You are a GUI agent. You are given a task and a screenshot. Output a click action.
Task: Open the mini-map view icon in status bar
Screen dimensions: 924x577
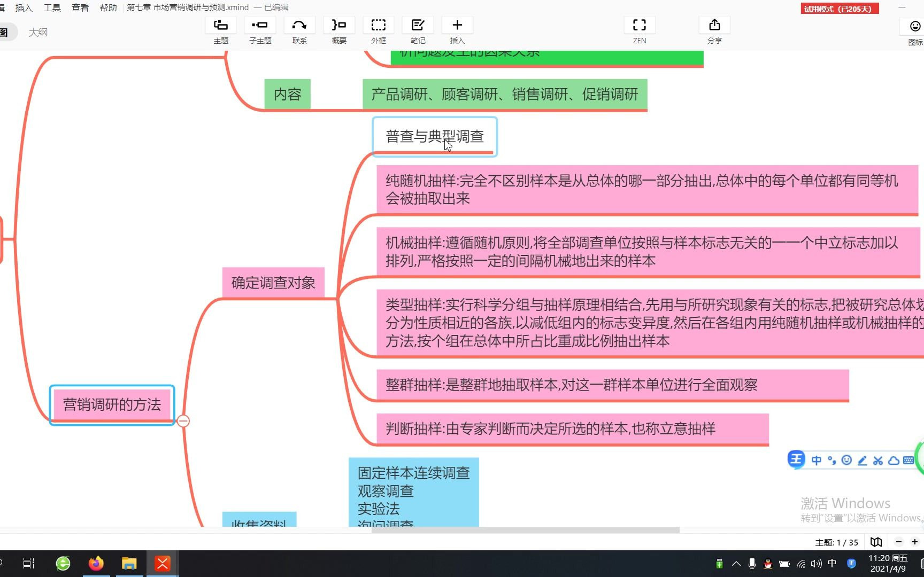coord(876,542)
